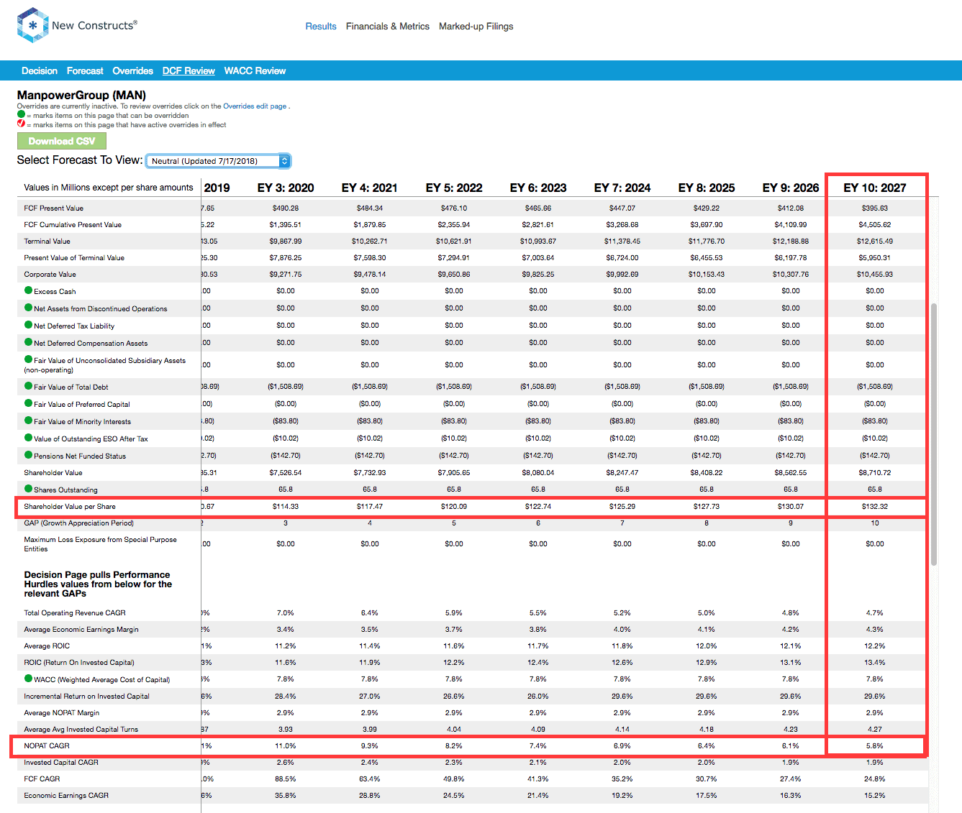Click green dot beside WACC row
The image size is (962, 813).
click(28, 679)
